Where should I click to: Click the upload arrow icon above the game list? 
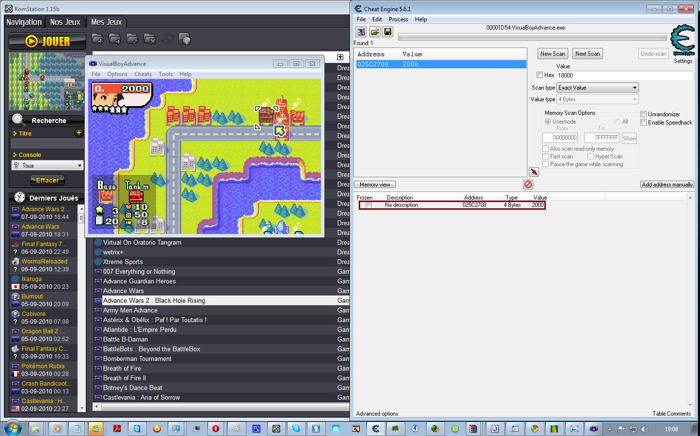point(340,57)
